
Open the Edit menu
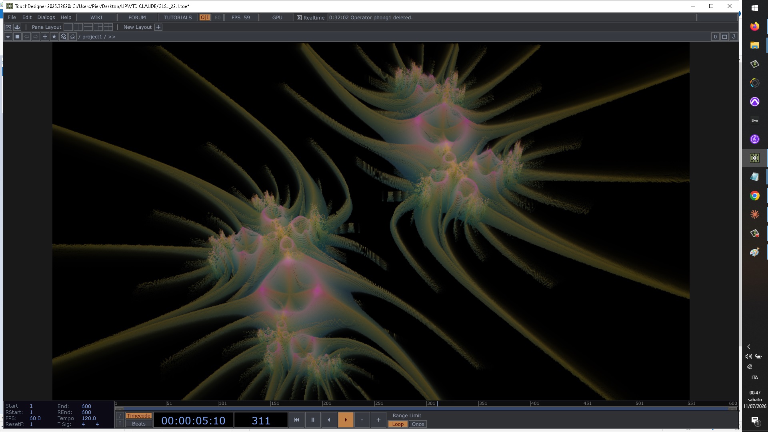pyautogui.click(x=27, y=18)
